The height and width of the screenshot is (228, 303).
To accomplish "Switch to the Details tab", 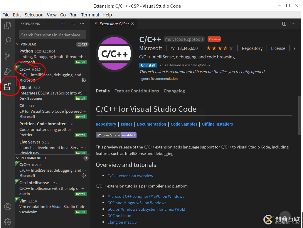I will tap(102, 91).
